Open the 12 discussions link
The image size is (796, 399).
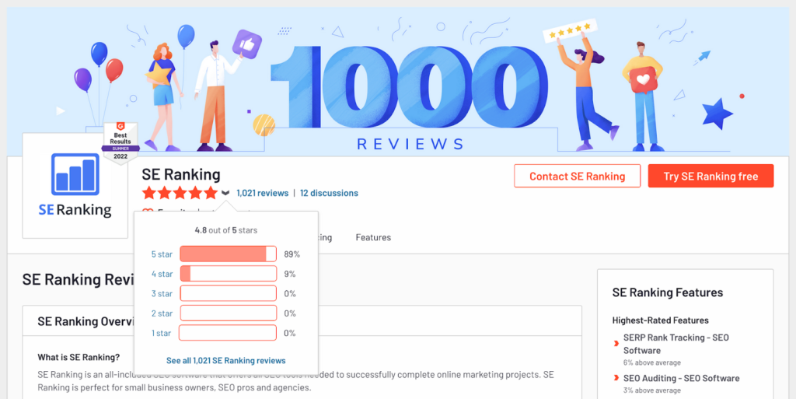click(x=329, y=193)
